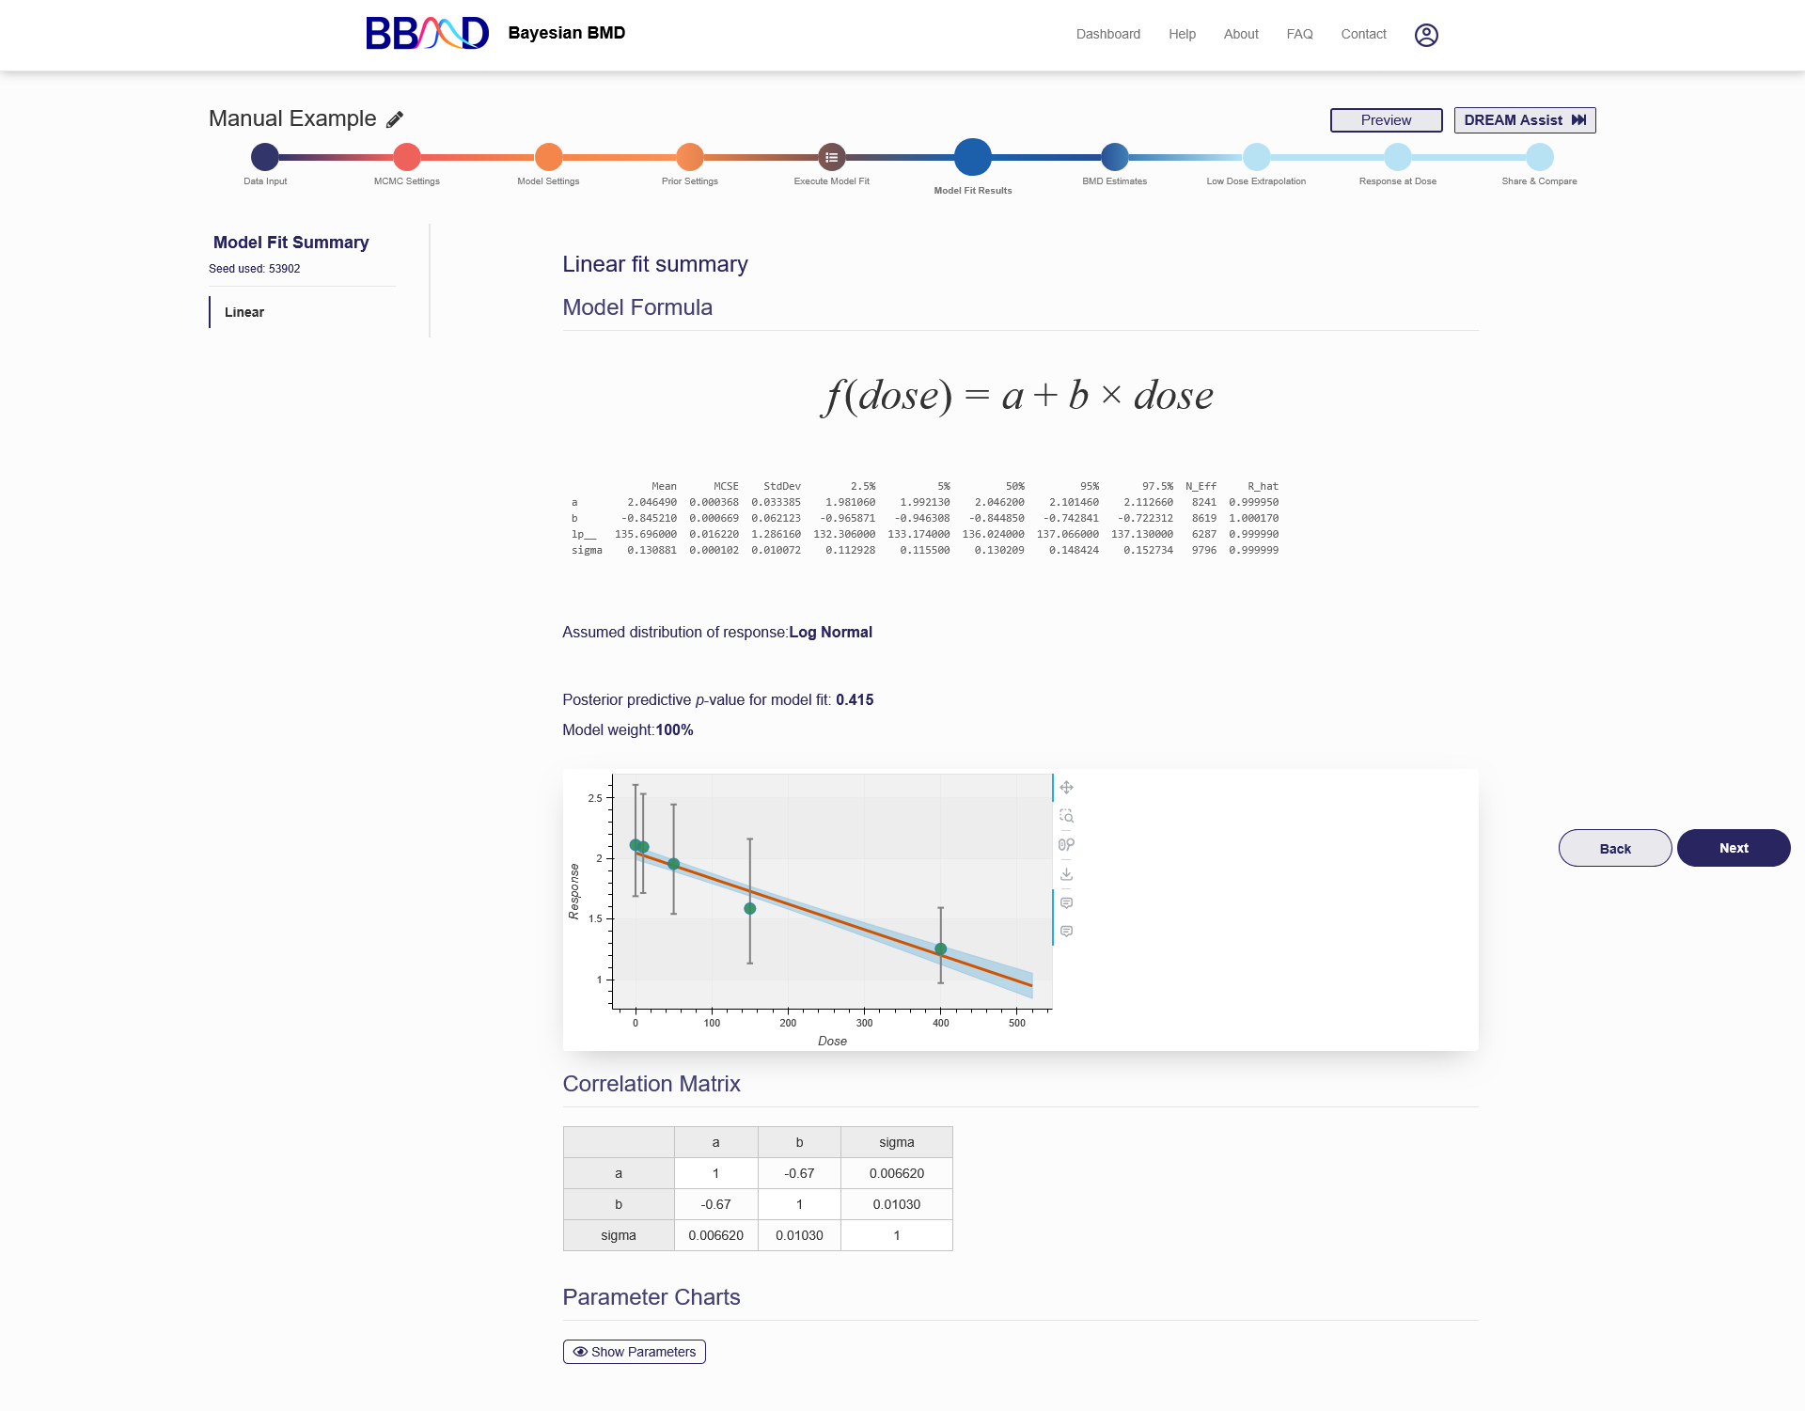The height and width of the screenshot is (1411, 1805).
Task: Click the plot Save download icon
Action: click(x=1066, y=874)
